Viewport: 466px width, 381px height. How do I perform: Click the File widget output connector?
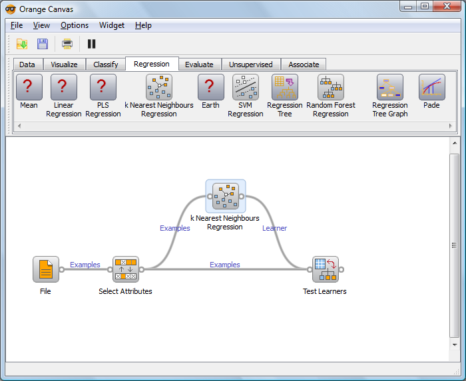pyautogui.click(x=61, y=269)
